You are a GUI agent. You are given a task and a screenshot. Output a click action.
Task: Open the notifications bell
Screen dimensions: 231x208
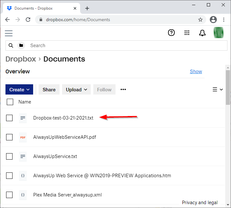click(202, 33)
